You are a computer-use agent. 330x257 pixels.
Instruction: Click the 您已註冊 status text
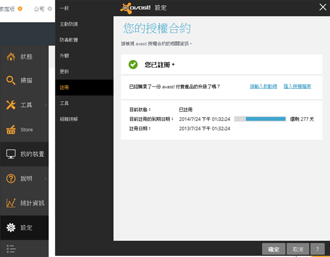click(159, 65)
